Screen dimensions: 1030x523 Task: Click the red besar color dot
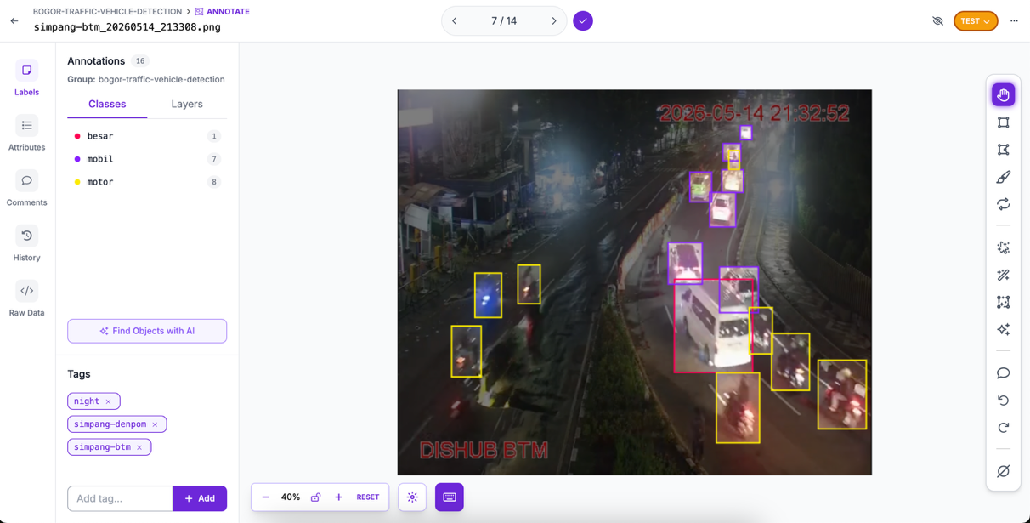click(x=77, y=136)
